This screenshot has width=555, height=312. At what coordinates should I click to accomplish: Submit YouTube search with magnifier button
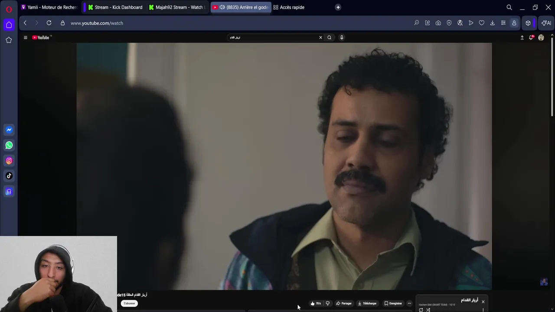[x=330, y=38]
